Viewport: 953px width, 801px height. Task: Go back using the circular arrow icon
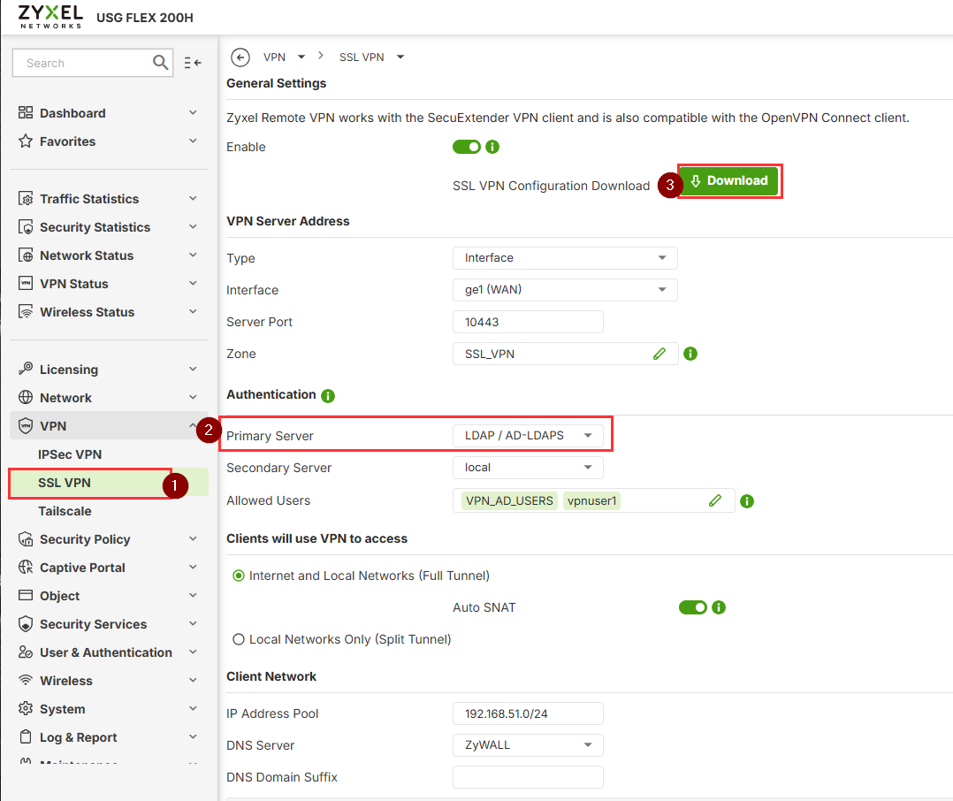coord(240,57)
